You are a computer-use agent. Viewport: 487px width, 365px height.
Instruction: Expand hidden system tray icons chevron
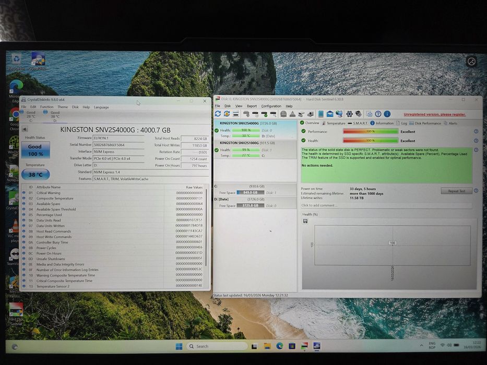[421, 345]
